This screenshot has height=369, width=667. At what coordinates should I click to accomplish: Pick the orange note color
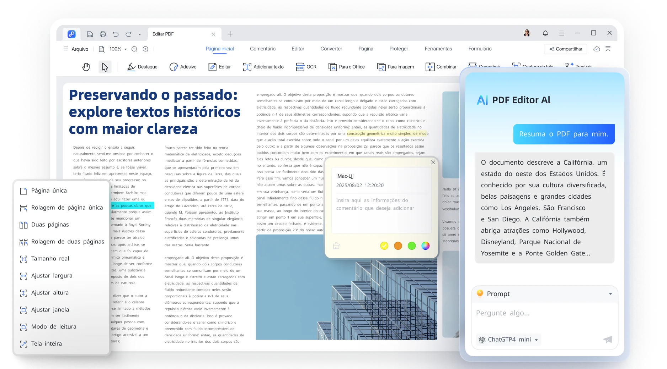click(x=398, y=246)
